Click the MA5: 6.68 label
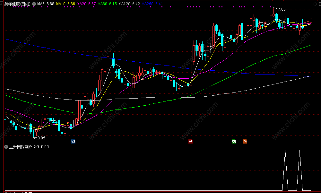The height and width of the screenshot is (193, 321). (46, 4)
